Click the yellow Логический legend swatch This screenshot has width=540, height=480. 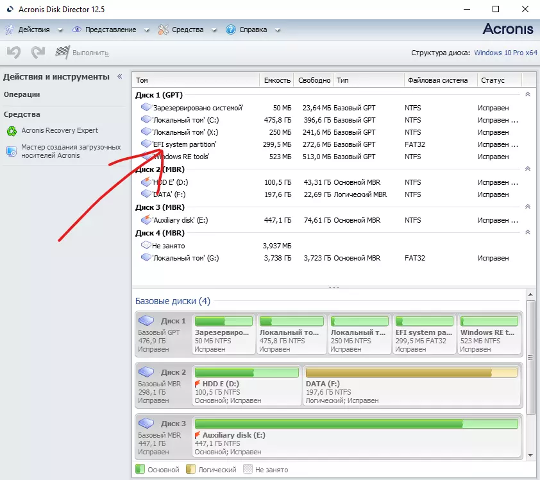pyautogui.click(x=190, y=469)
